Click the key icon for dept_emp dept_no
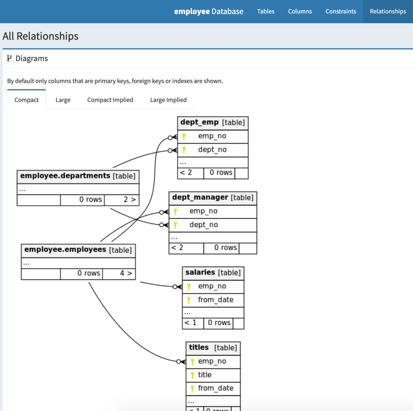 (184, 150)
